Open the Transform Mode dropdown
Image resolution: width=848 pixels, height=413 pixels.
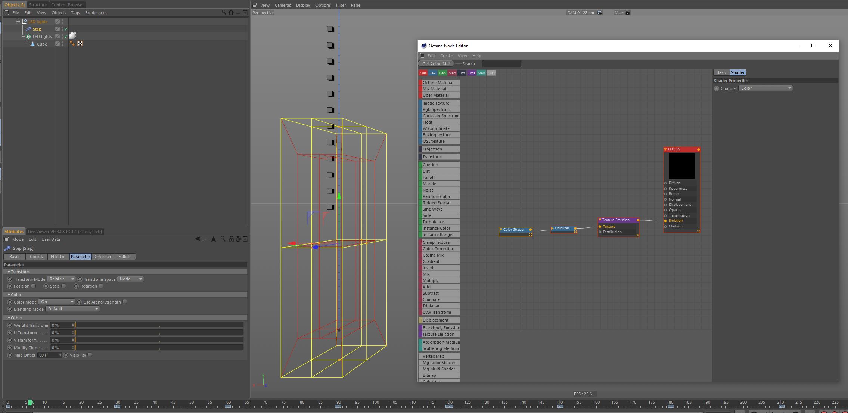click(x=61, y=279)
